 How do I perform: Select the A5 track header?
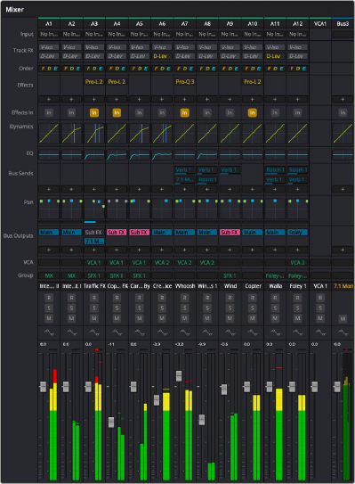(140, 24)
